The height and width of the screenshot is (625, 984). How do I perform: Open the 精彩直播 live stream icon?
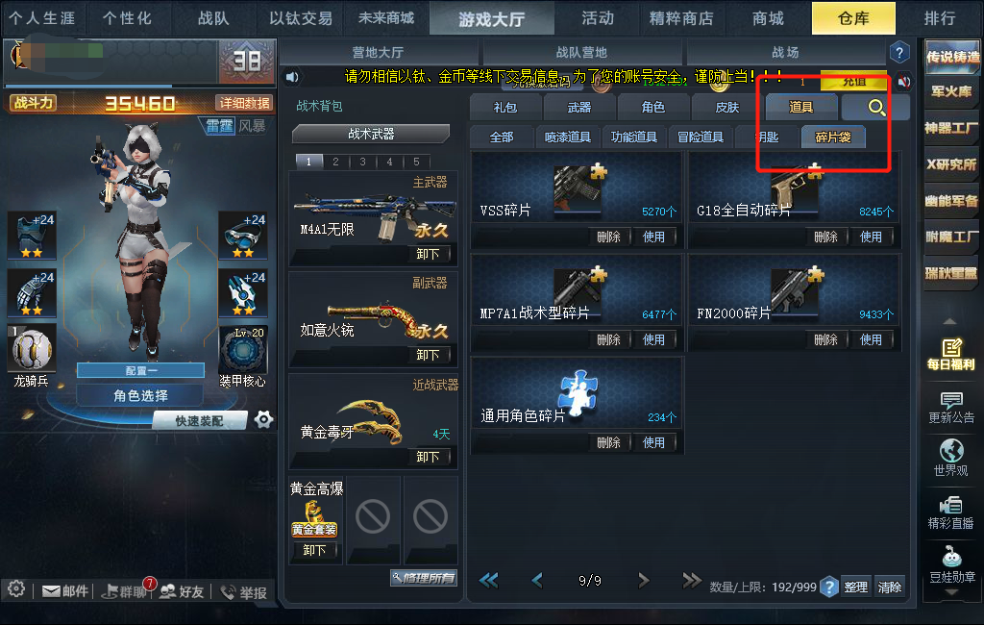point(950,512)
